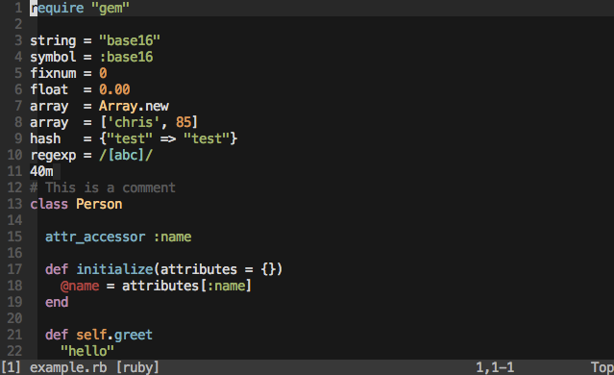Click the self.greet method definition
This screenshot has height=375, width=614.
point(114,335)
